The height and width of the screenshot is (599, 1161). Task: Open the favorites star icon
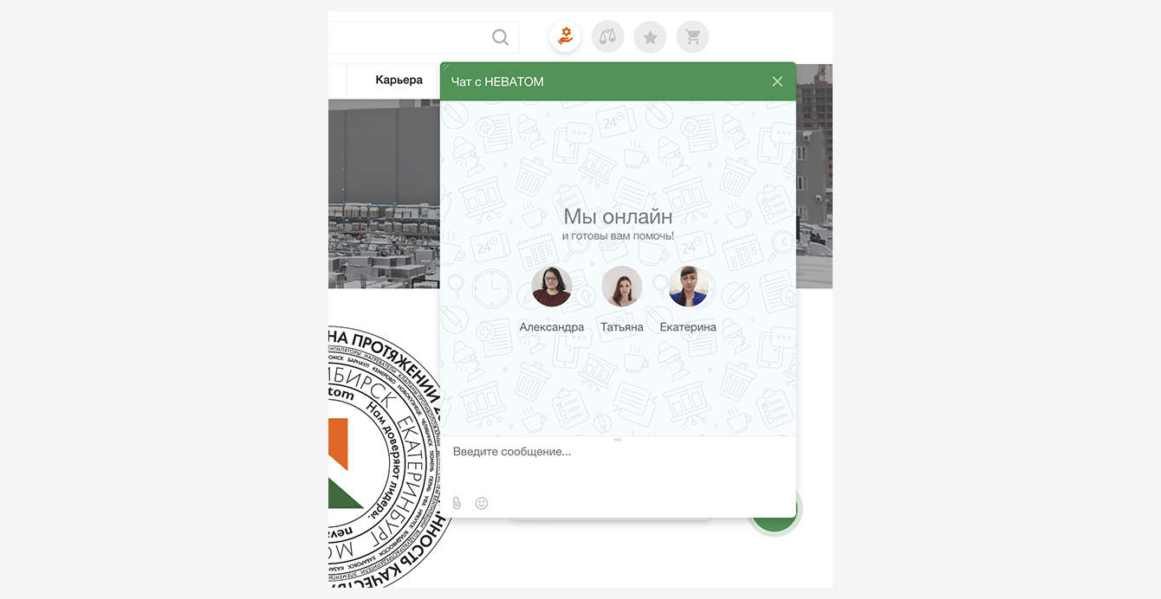coord(650,36)
